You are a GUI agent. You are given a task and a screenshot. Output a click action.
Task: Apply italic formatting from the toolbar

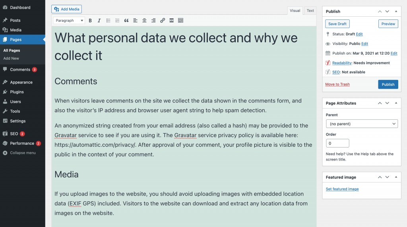click(99, 20)
